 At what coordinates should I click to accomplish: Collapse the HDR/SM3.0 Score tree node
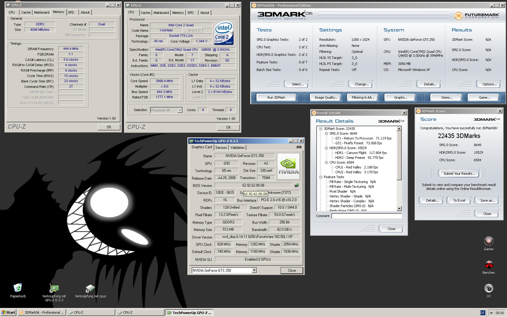coord(326,148)
